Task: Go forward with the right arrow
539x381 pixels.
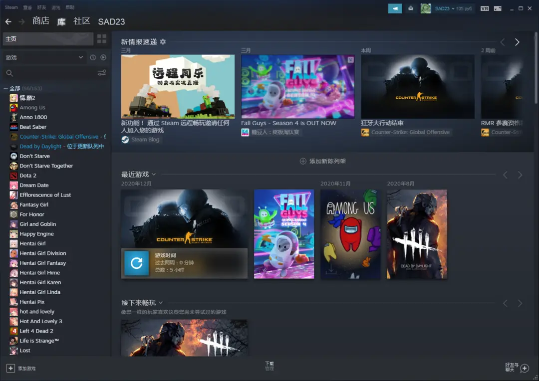Action: click(x=21, y=21)
